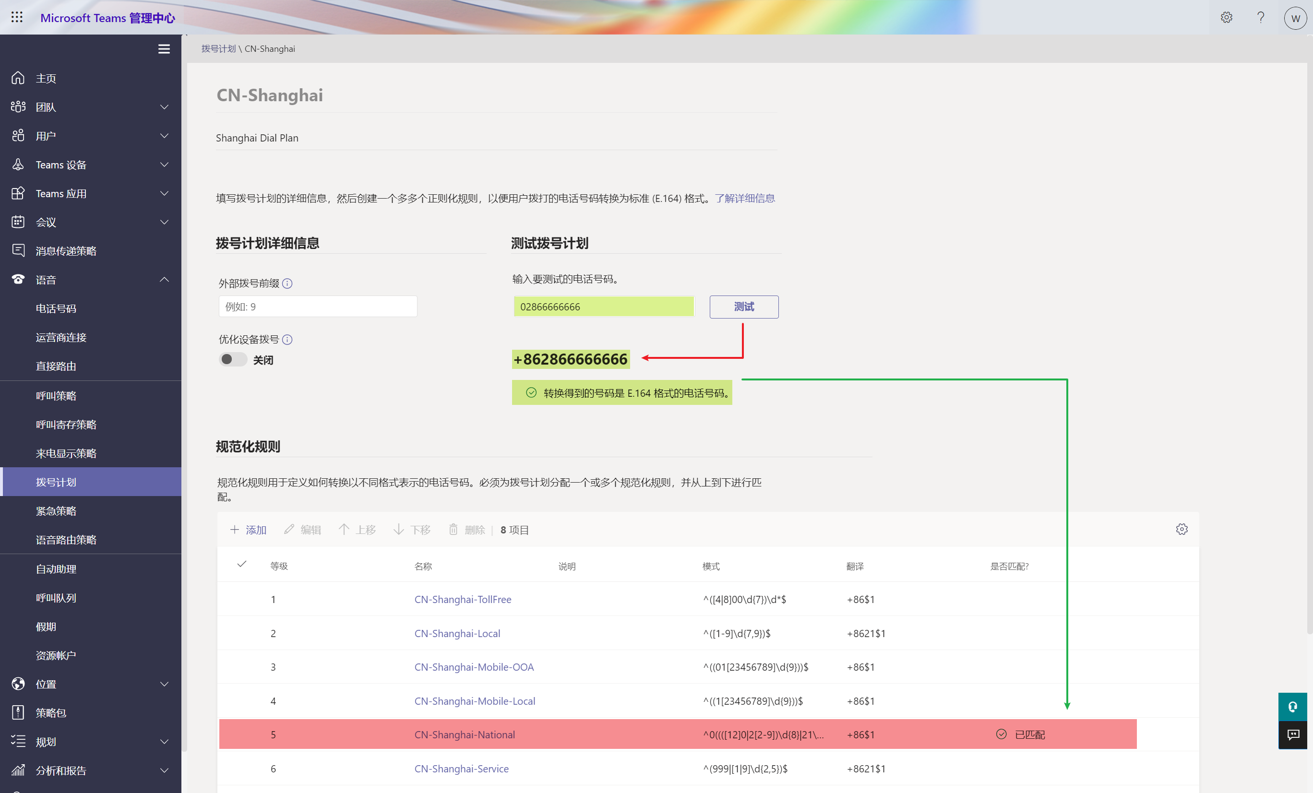Show info for 外部拨号前缀
The image size is (1313, 793).
click(x=287, y=284)
